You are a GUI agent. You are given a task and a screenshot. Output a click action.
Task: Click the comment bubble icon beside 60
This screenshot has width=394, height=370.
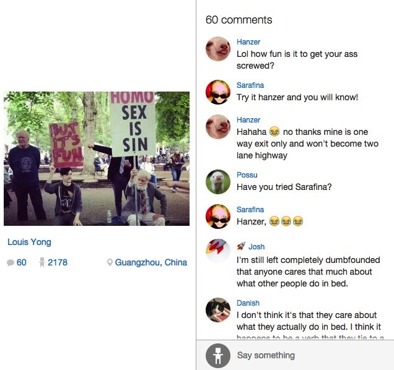(10, 262)
